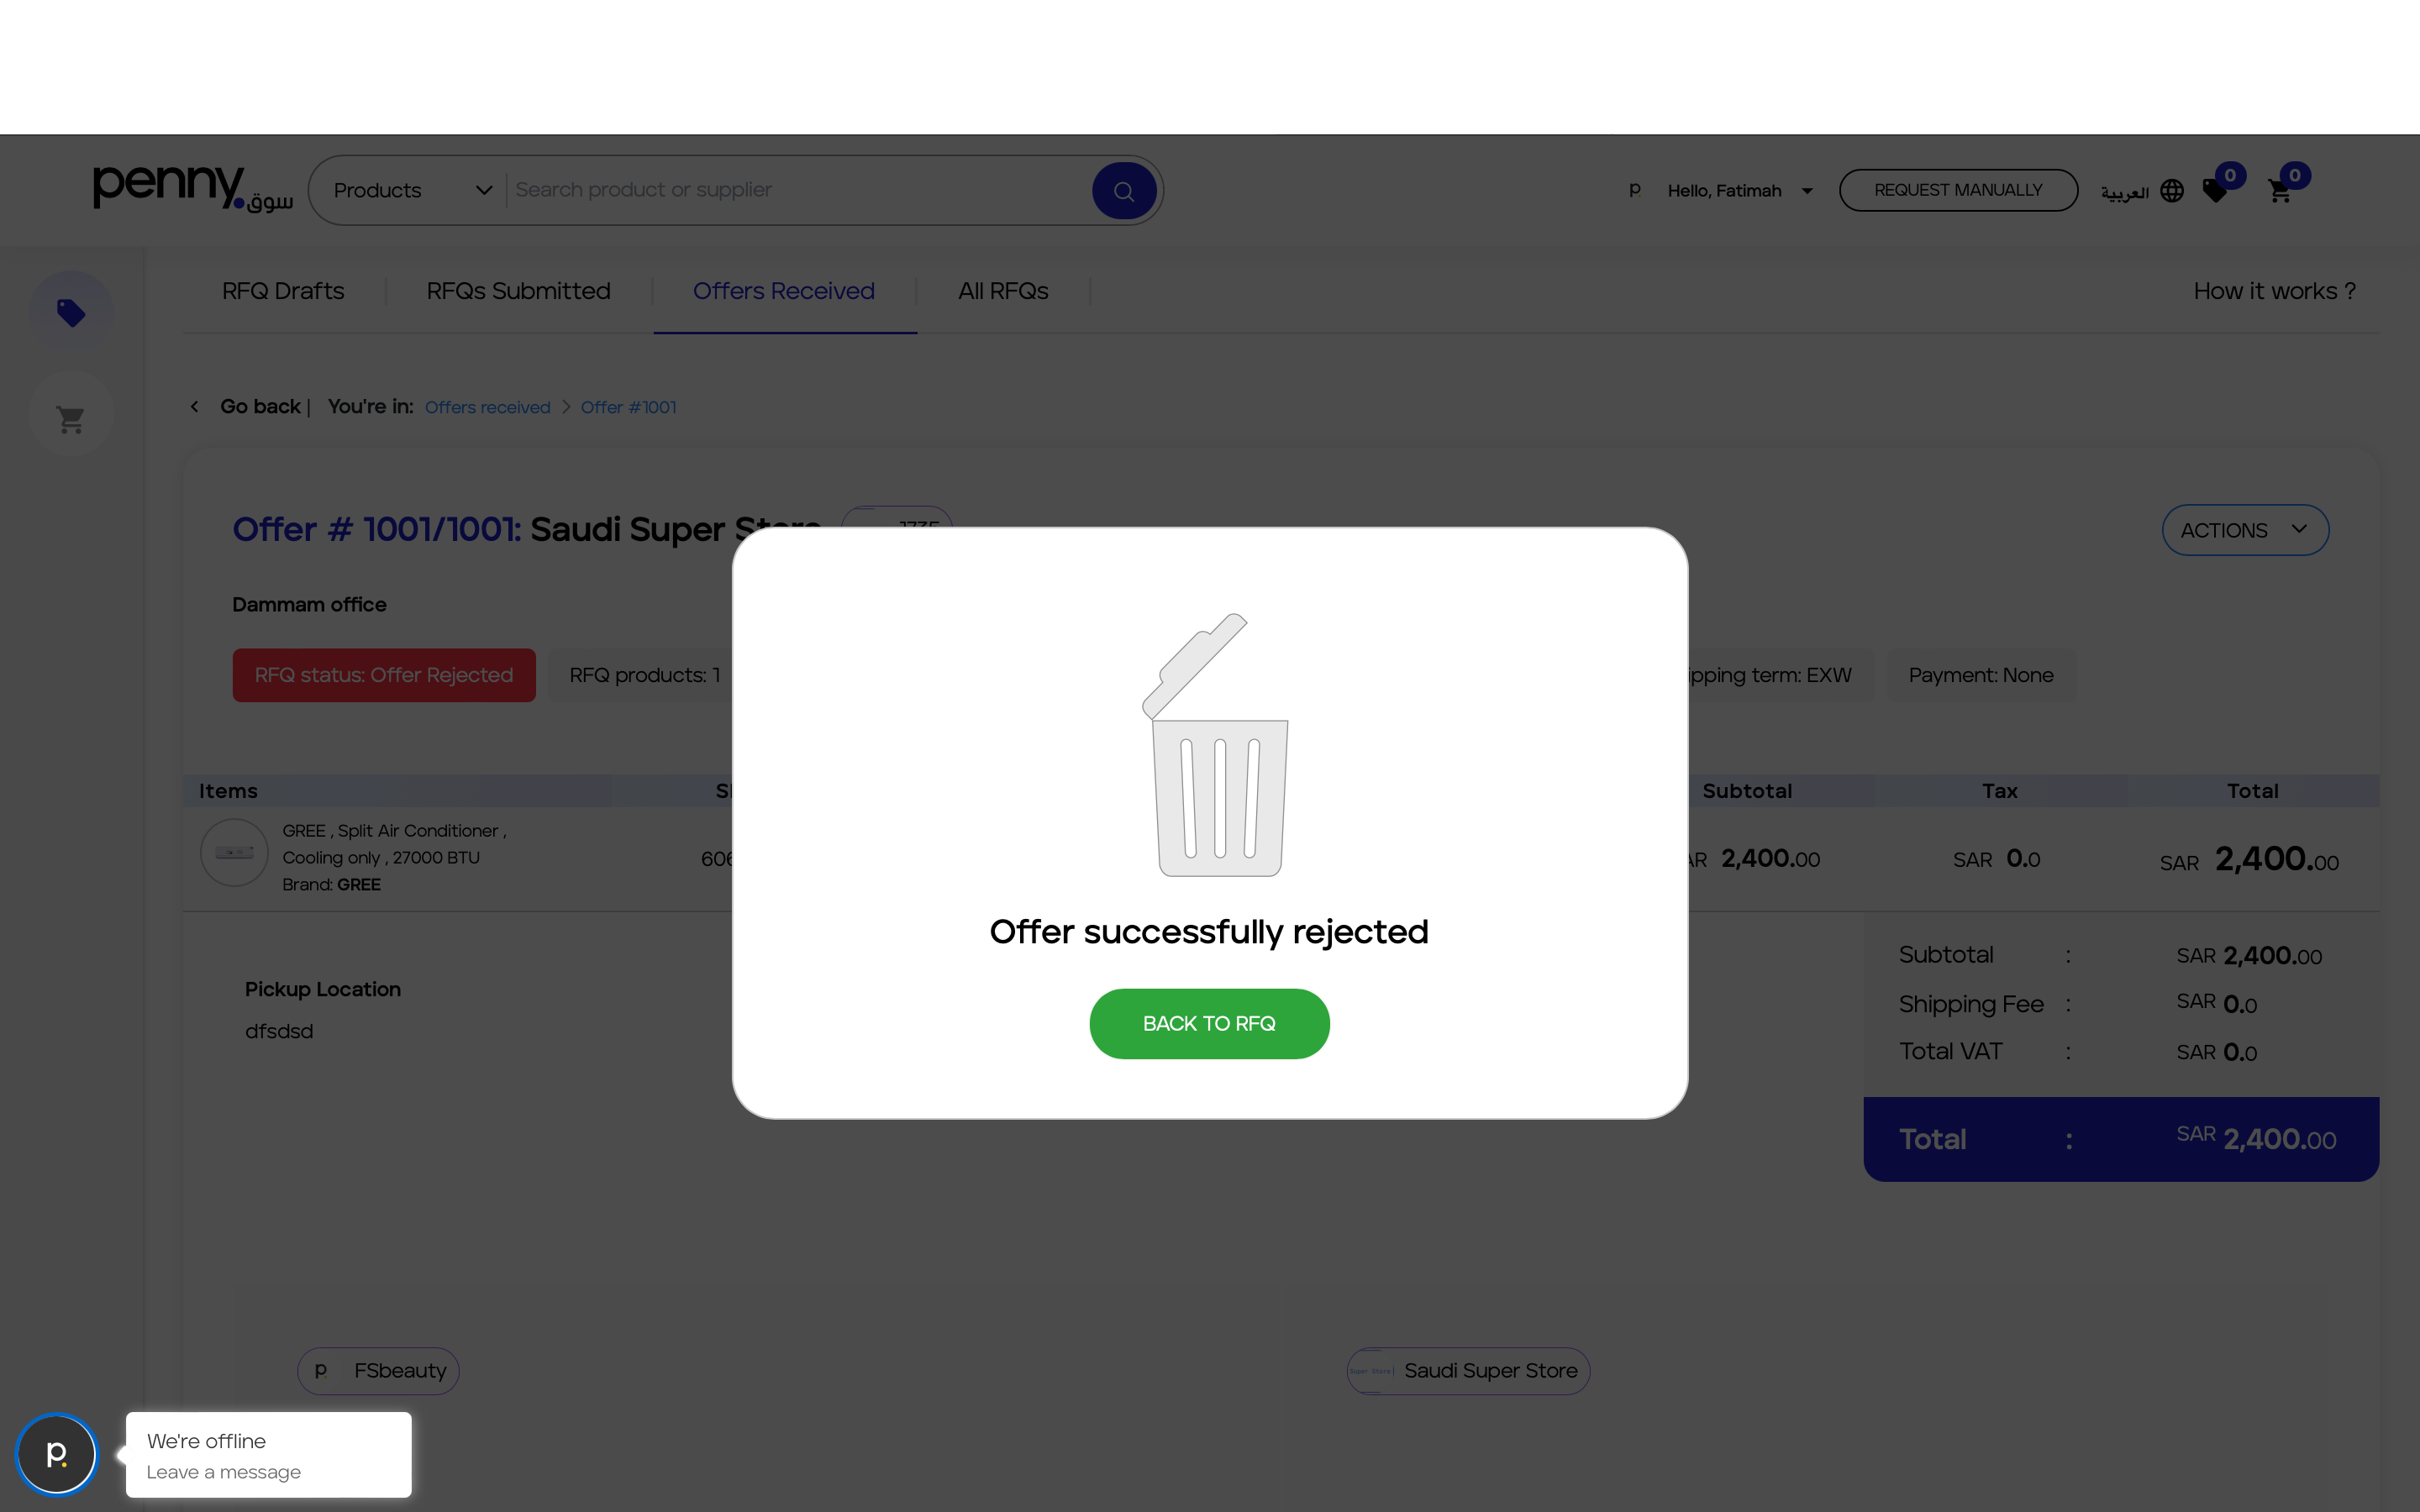Switch language via the globe icon
Viewport: 2420px width, 1512px height.
click(x=2172, y=190)
